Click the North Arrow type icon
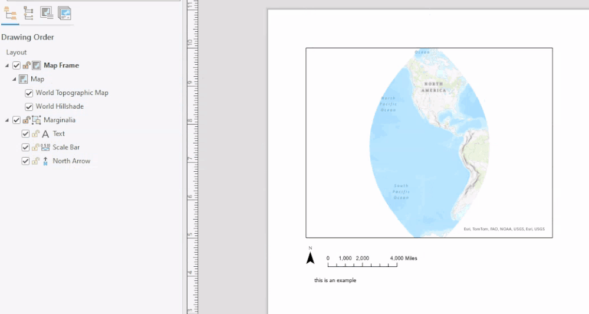The width and height of the screenshot is (589, 314). [45, 161]
